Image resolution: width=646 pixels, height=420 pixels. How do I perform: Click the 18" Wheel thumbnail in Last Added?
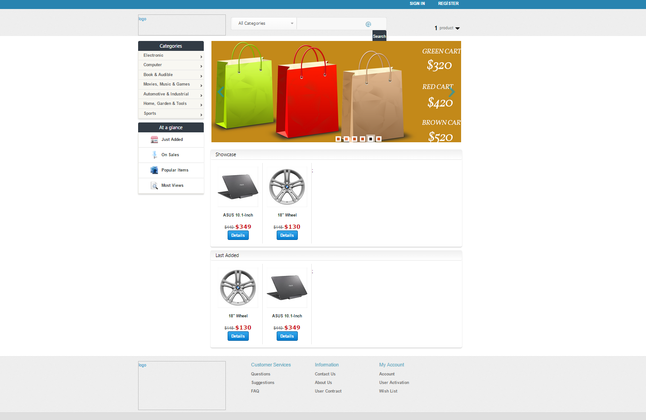point(238,288)
